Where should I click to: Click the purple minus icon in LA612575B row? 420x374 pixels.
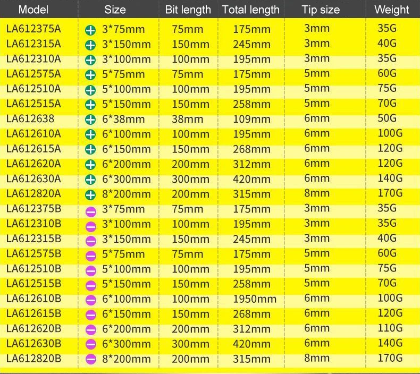click(x=91, y=256)
